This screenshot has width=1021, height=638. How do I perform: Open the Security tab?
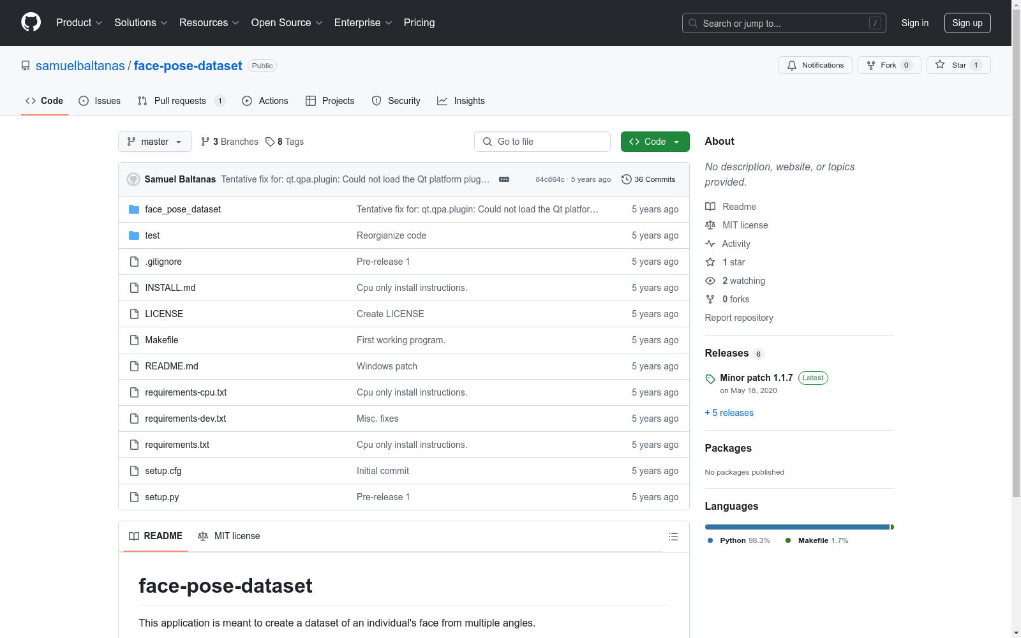[x=396, y=101]
